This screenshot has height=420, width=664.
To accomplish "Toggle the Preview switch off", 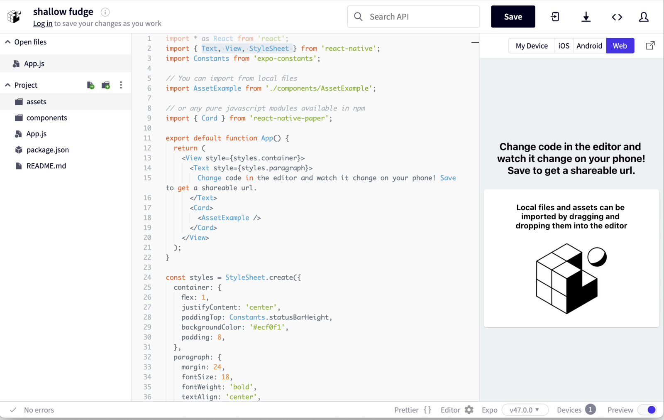I will (647, 410).
